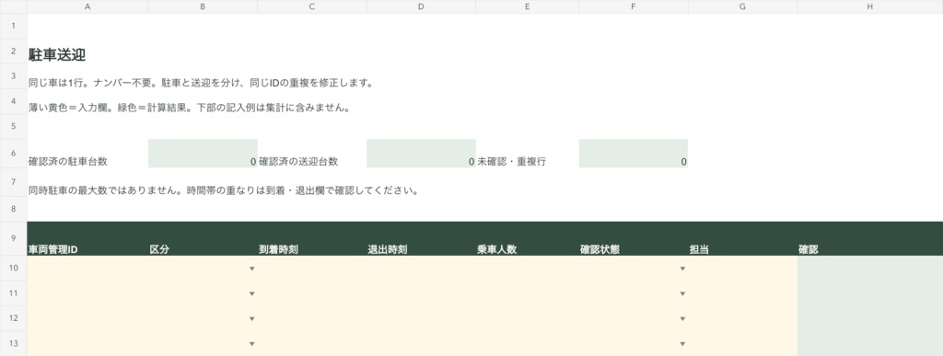Select row 13 header
Image resolution: width=943 pixels, height=356 pixels.
click(x=13, y=344)
